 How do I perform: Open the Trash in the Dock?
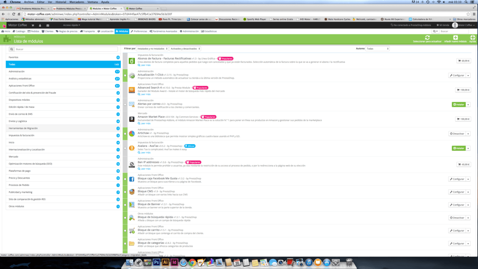point(349,262)
